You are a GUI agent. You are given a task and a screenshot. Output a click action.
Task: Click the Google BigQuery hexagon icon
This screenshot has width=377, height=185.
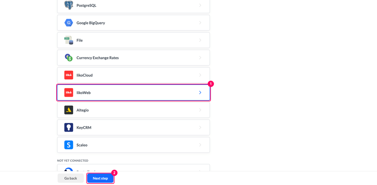[68, 23]
